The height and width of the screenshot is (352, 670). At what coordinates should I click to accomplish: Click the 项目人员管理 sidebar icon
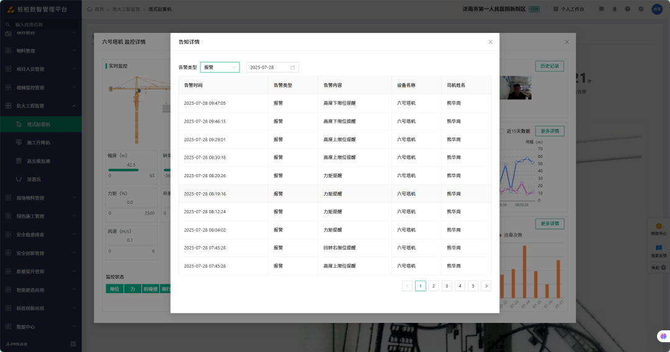(x=8, y=69)
